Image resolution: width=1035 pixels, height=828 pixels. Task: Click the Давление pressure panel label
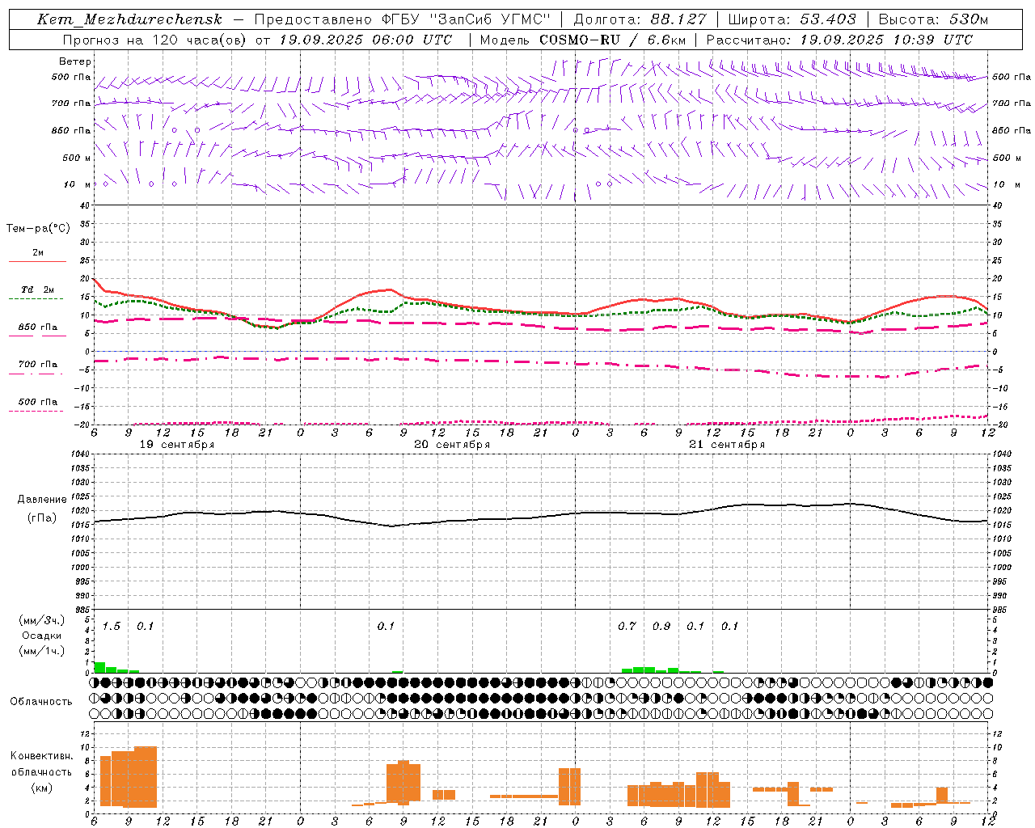pos(42,500)
